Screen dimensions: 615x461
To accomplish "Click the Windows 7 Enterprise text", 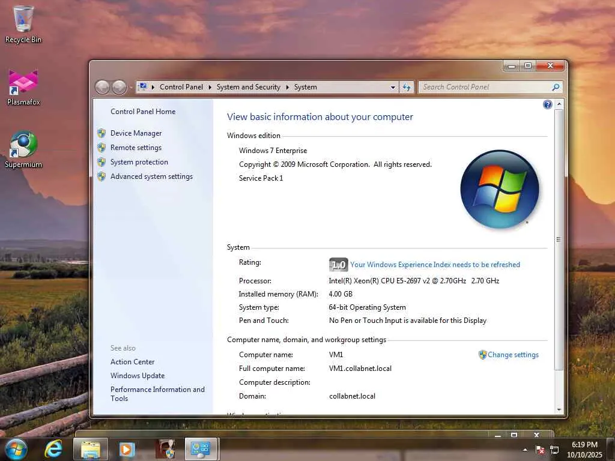I will (273, 151).
